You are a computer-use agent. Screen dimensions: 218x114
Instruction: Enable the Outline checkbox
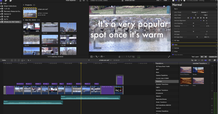coord(173,48)
